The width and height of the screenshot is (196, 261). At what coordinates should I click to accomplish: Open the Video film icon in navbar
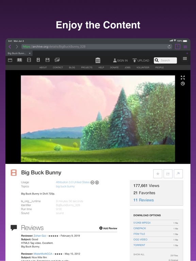tap(29, 60)
